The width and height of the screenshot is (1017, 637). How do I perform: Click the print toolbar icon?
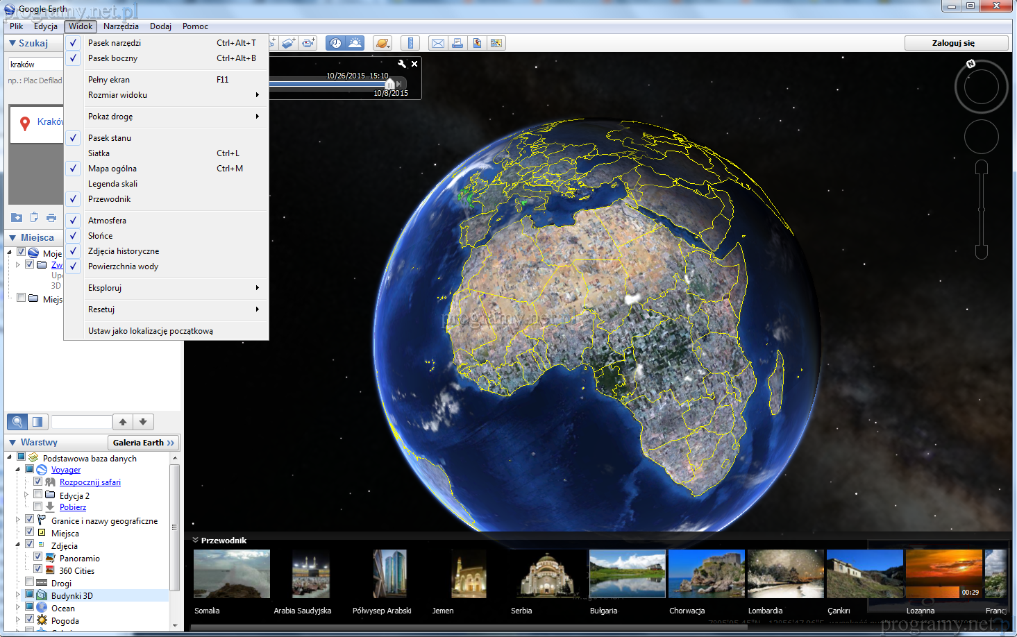pyautogui.click(x=457, y=43)
